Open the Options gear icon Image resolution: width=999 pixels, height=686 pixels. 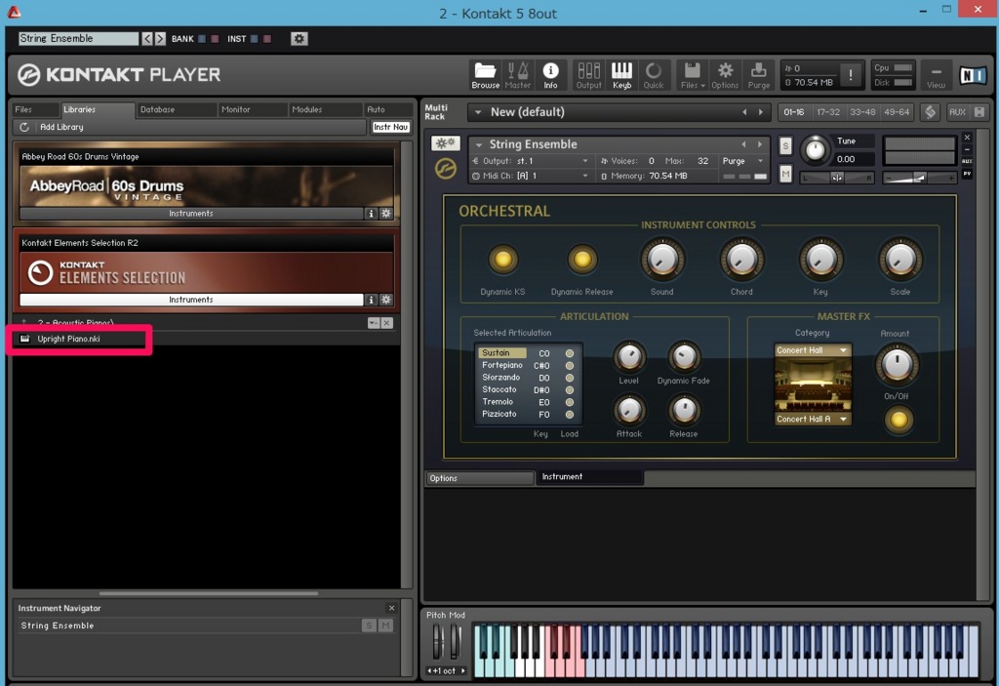[x=725, y=74]
